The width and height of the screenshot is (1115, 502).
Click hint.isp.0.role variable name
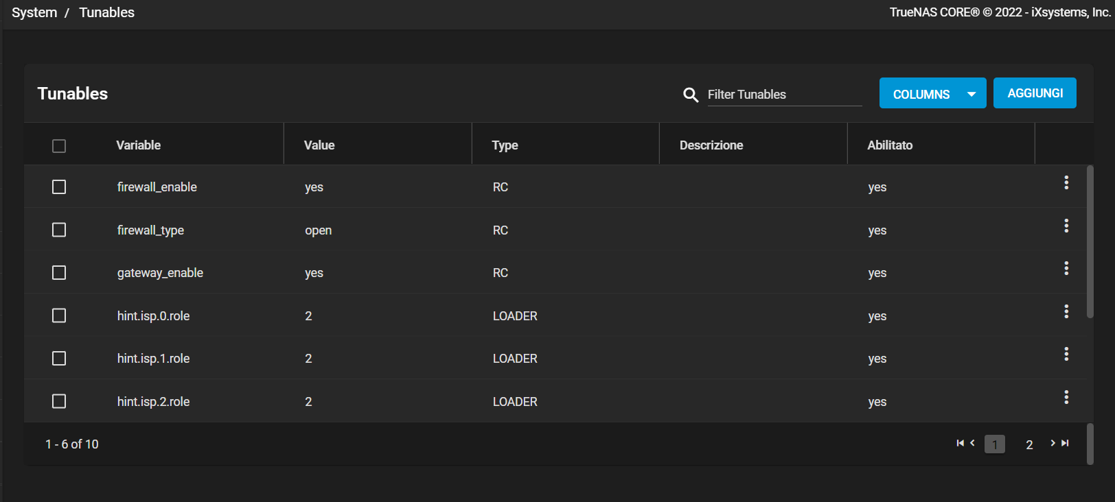pos(153,316)
